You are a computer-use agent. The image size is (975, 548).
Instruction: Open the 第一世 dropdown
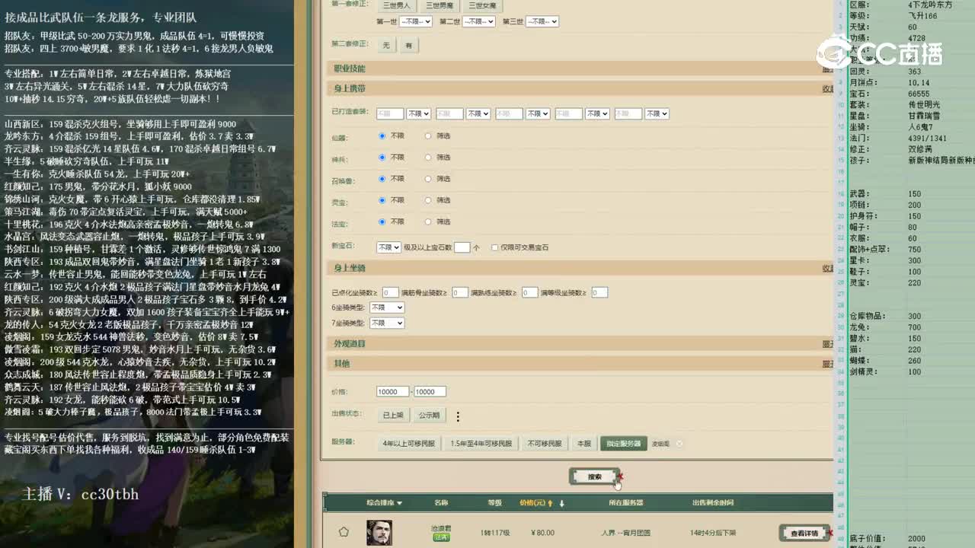coord(415,21)
